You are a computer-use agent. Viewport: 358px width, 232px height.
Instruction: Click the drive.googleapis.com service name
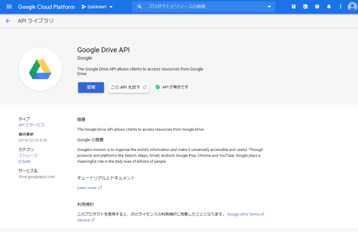coord(37,176)
